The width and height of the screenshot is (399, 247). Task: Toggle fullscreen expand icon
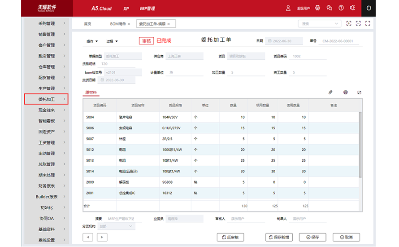368,23
